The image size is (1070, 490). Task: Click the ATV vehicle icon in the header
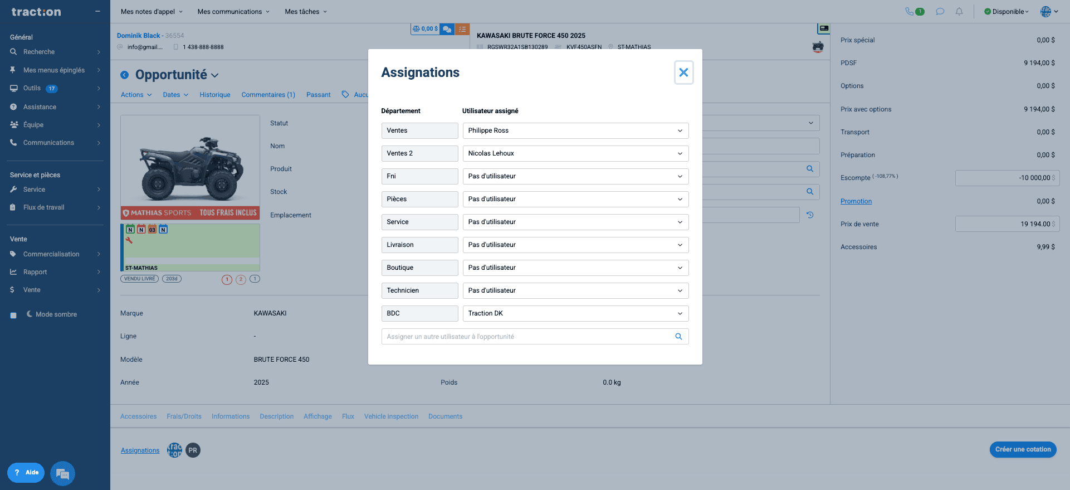[x=818, y=47]
